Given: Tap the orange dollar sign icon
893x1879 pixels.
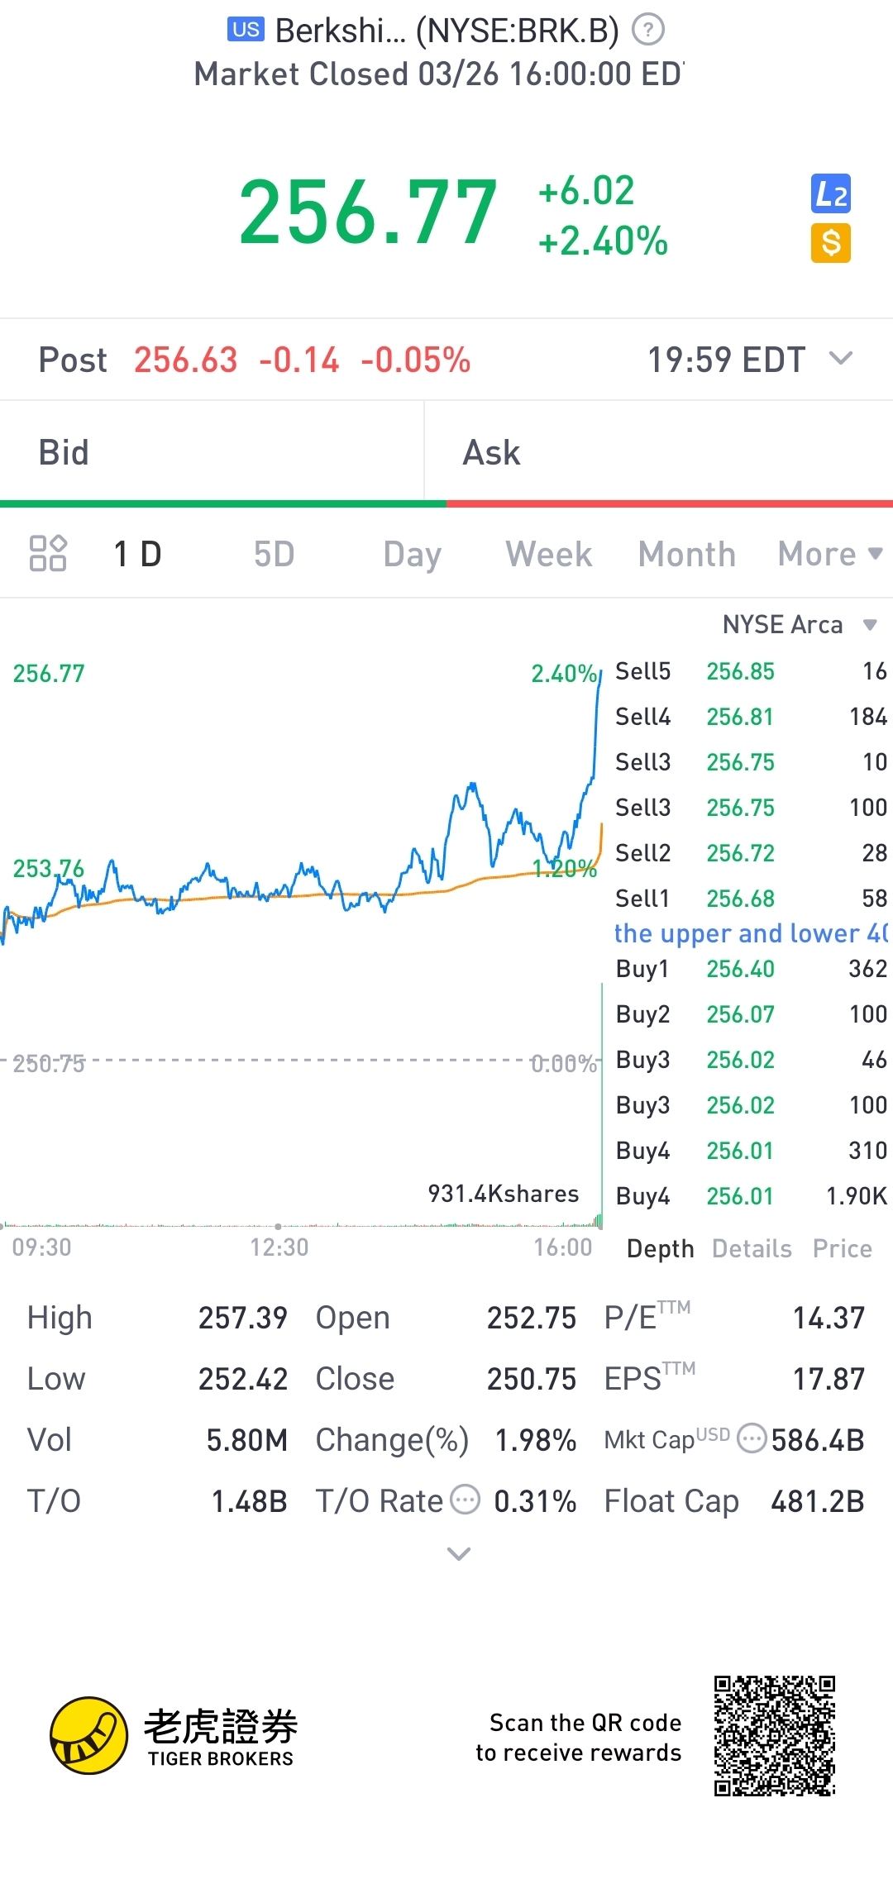Looking at the screenshot, I should click(831, 243).
